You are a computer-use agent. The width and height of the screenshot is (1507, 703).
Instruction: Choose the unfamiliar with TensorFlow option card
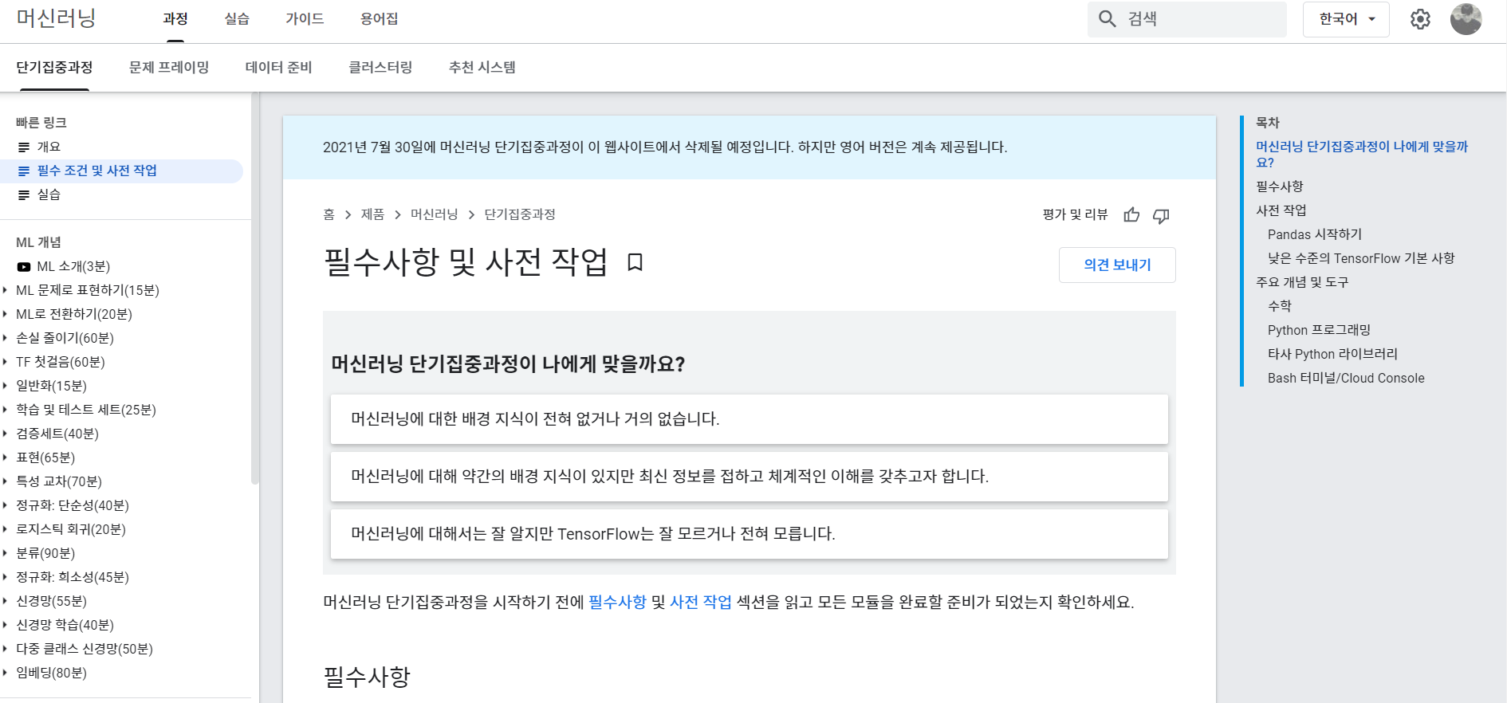point(750,534)
